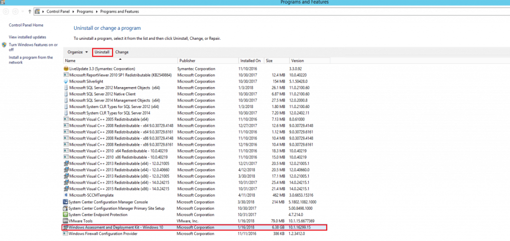Click Programs and Features breadcrumb segment
This screenshot has width=510, height=241.
(x=120, y=11)
